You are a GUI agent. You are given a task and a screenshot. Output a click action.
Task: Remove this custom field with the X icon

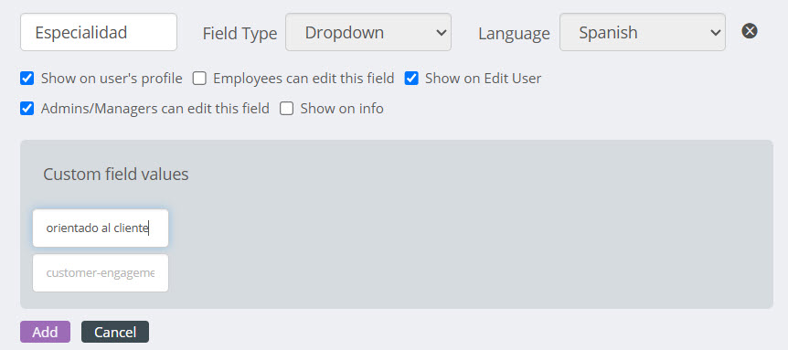(750, 31)
